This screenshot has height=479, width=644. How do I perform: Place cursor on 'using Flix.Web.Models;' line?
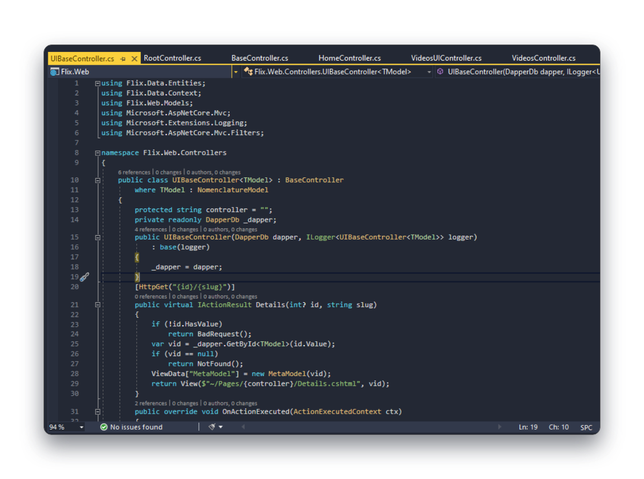tap(147, 103)
